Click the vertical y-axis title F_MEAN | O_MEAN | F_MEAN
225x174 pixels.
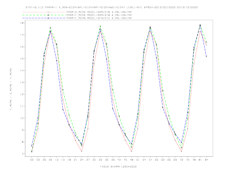(11, 89)
